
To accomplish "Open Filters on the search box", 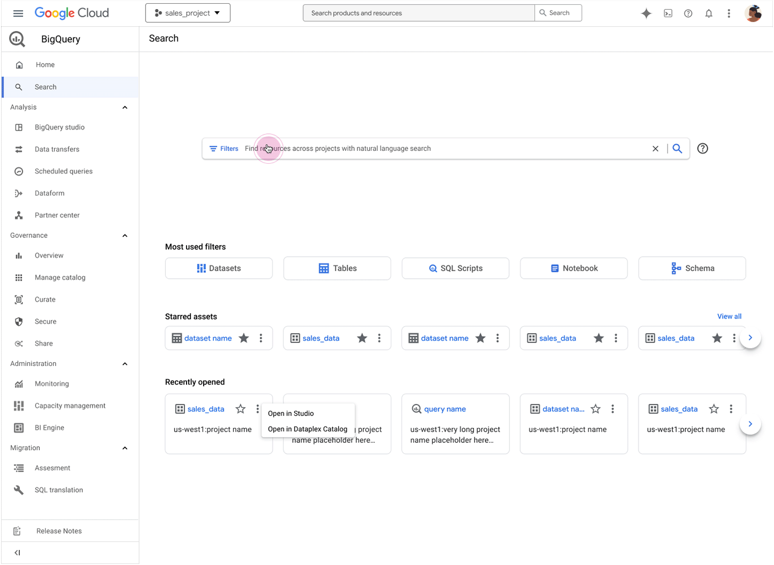I will 224,149.
